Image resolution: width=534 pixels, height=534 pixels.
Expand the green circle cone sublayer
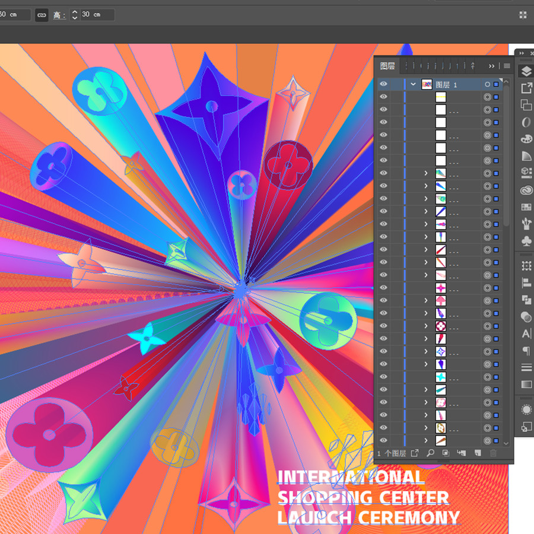pyautogui.click(x=425, y=199)
